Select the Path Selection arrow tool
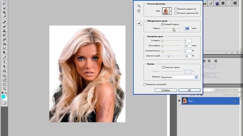Screen dimensions: 243x136 tap(4, 66)
